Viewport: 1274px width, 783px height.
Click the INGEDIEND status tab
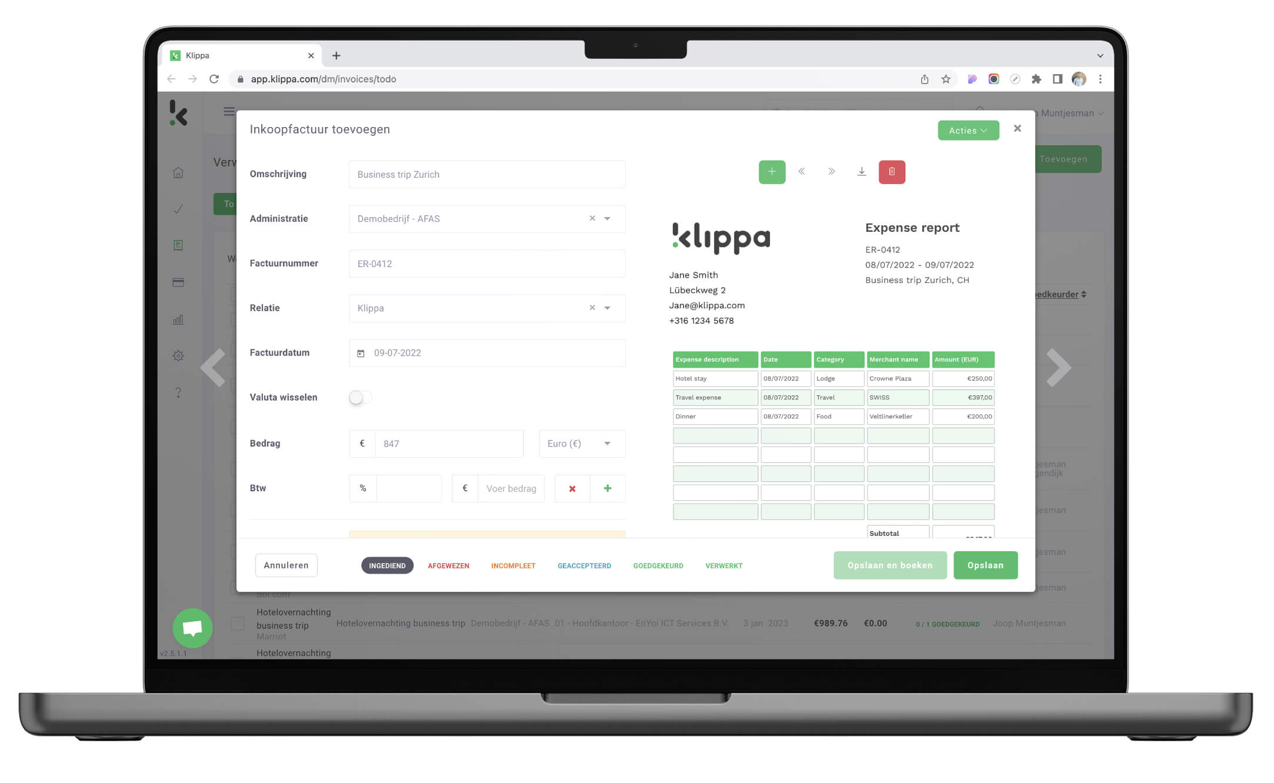[386, 565]
